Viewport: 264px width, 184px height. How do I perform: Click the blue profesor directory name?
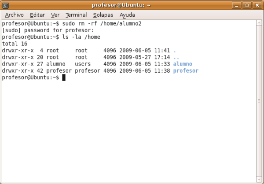point(186,70)
